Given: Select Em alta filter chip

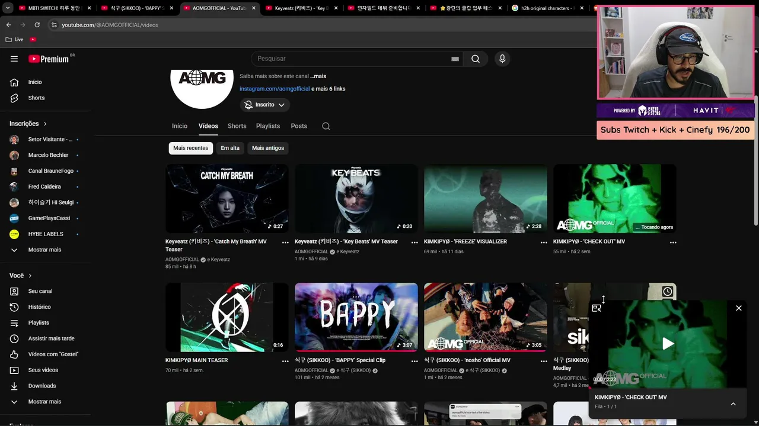Looking at the screenshot, I should coord(230,148).
